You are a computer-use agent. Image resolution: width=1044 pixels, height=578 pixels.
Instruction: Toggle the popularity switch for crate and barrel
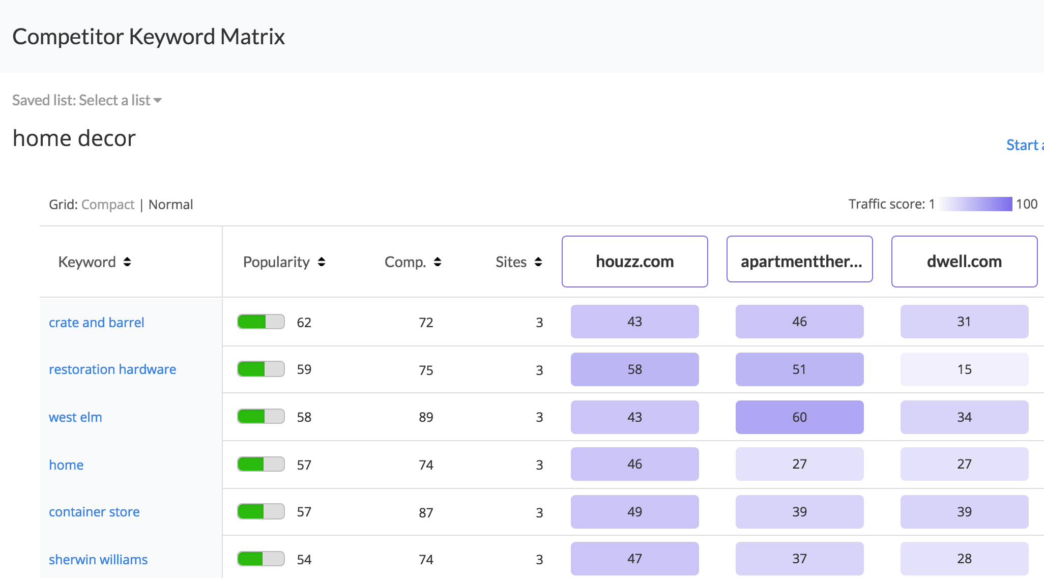(x=260, y=322)
